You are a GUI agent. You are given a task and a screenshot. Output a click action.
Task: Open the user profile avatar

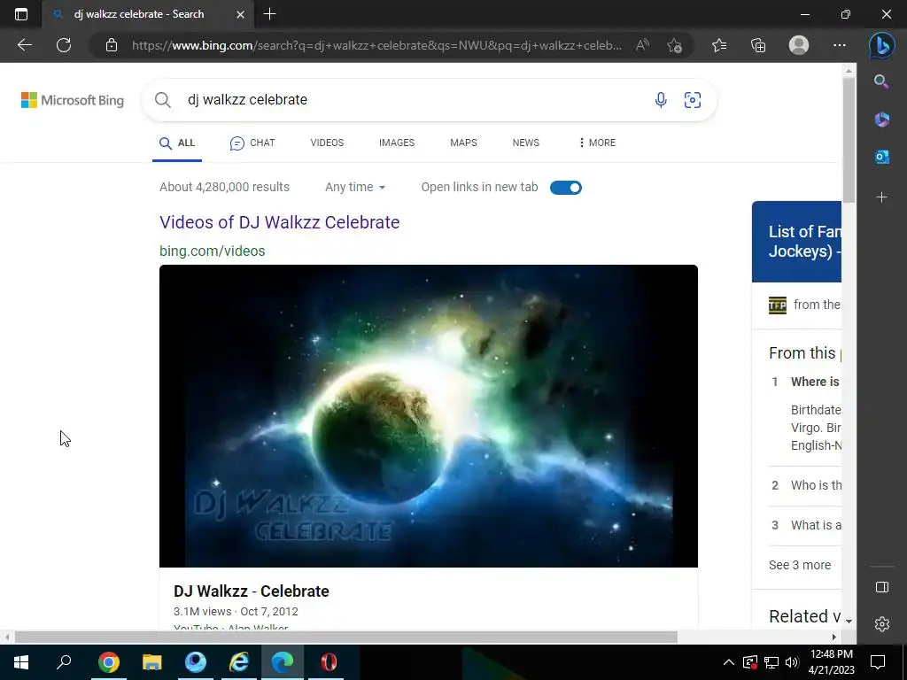click(799, 45)
